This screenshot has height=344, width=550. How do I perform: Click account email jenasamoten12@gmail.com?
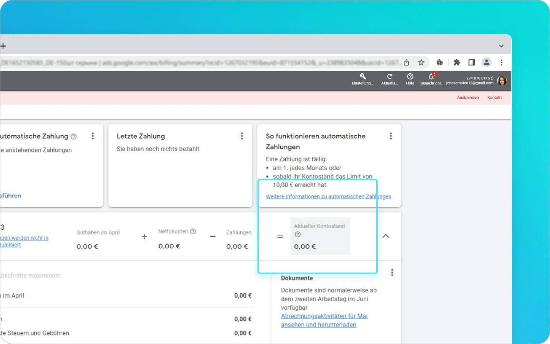coord(470,83)
